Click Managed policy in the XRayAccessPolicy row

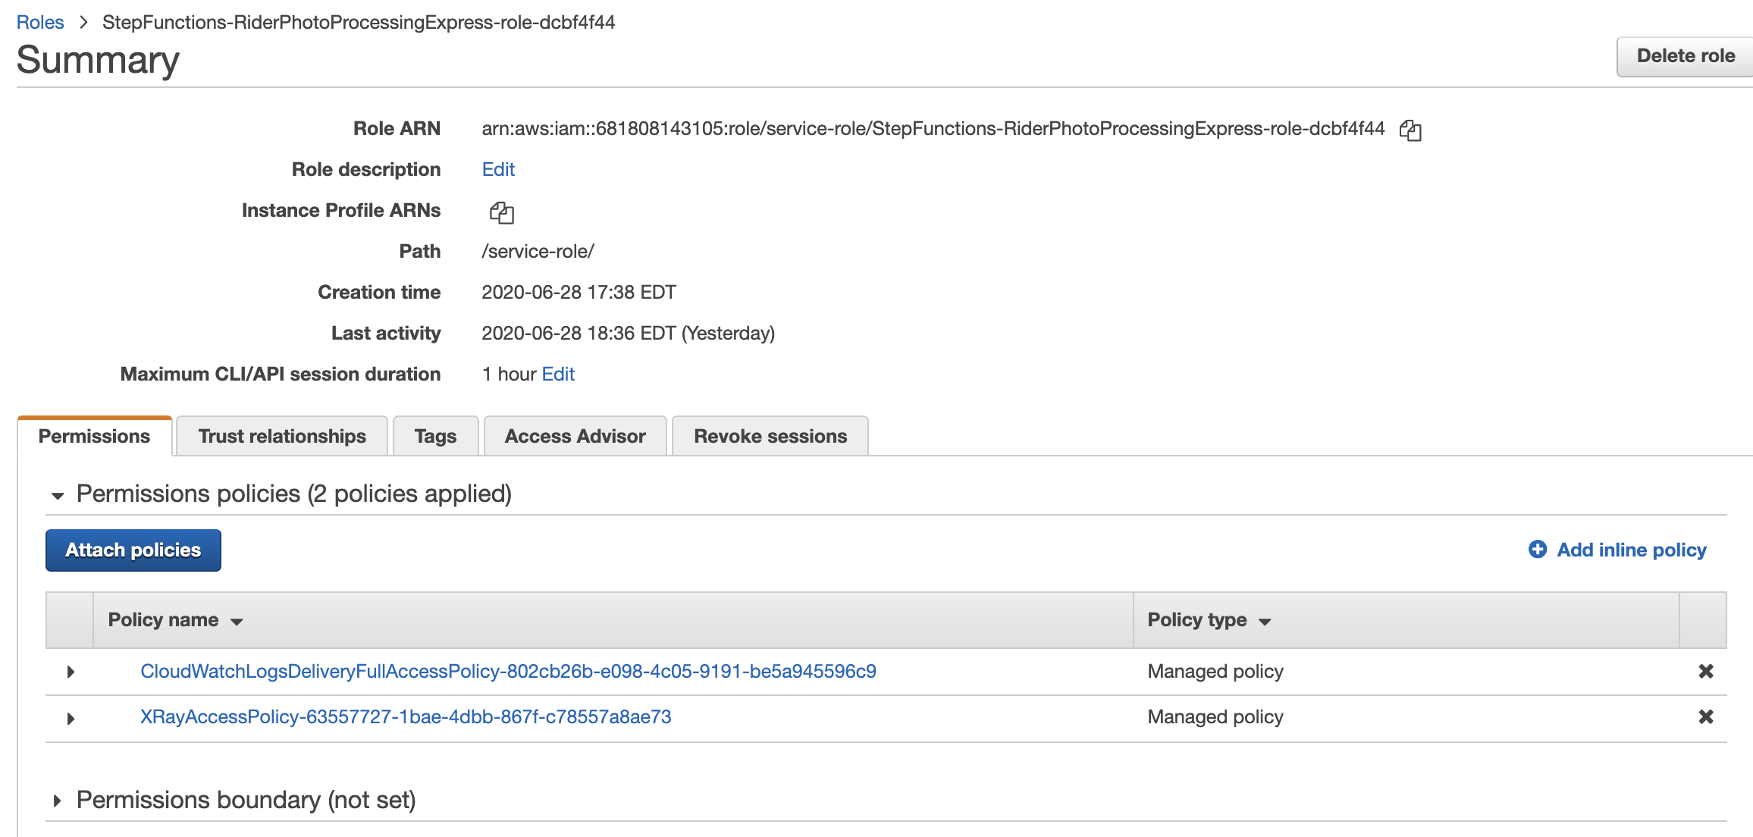(1215, 716)
